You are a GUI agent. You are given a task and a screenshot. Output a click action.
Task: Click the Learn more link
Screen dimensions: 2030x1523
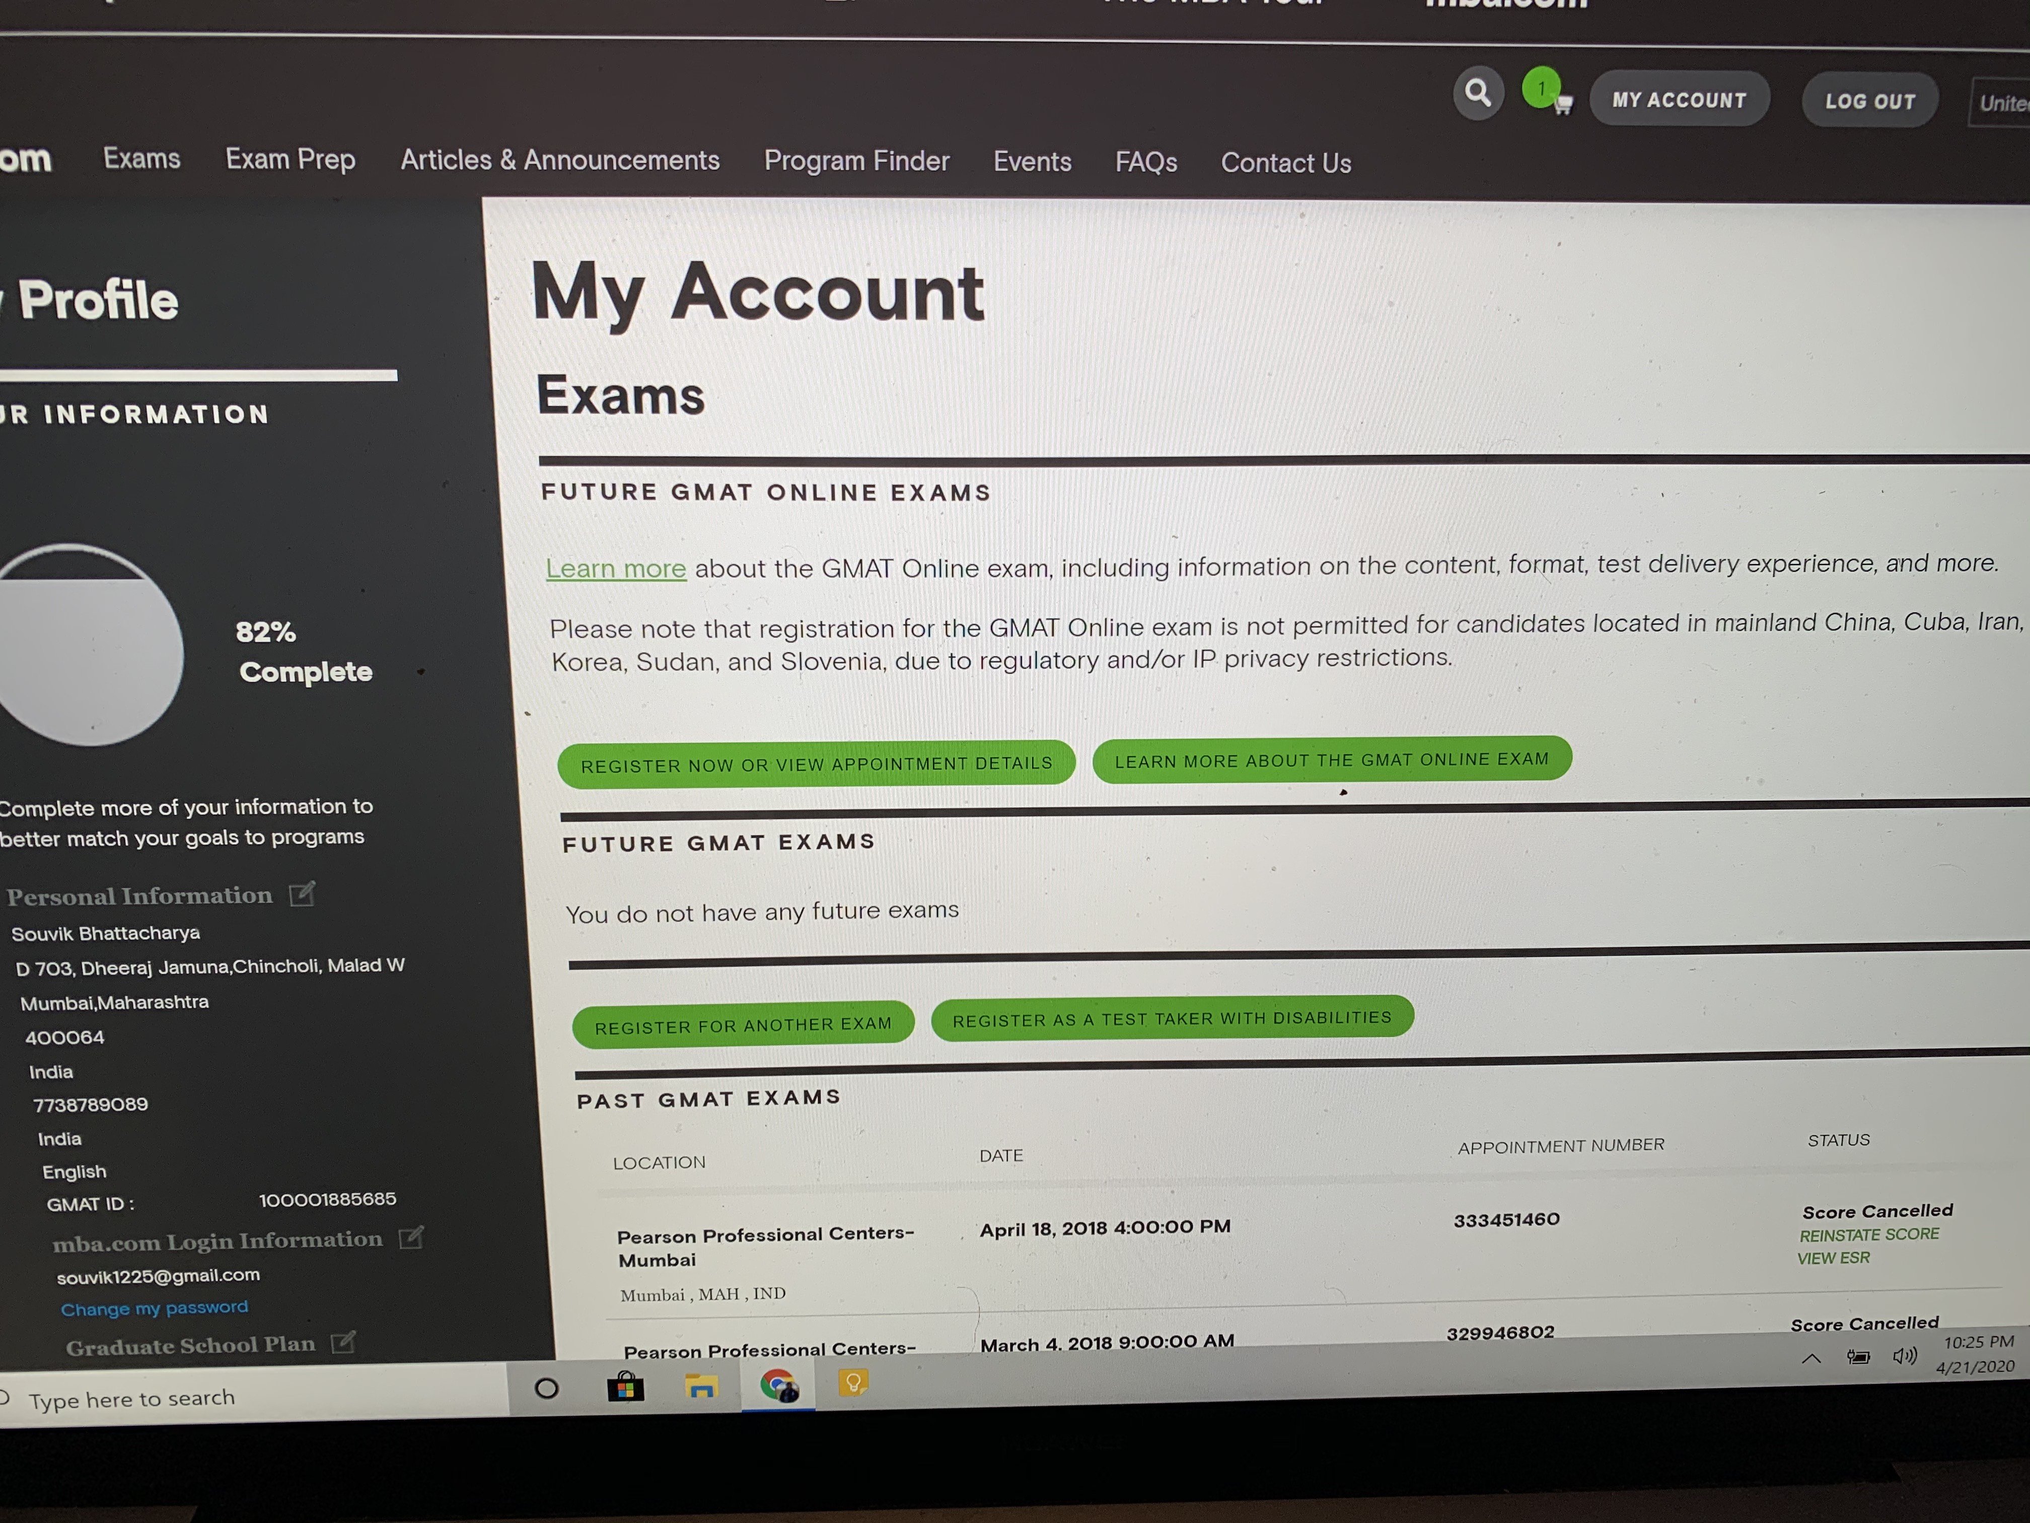click(615, 568)
